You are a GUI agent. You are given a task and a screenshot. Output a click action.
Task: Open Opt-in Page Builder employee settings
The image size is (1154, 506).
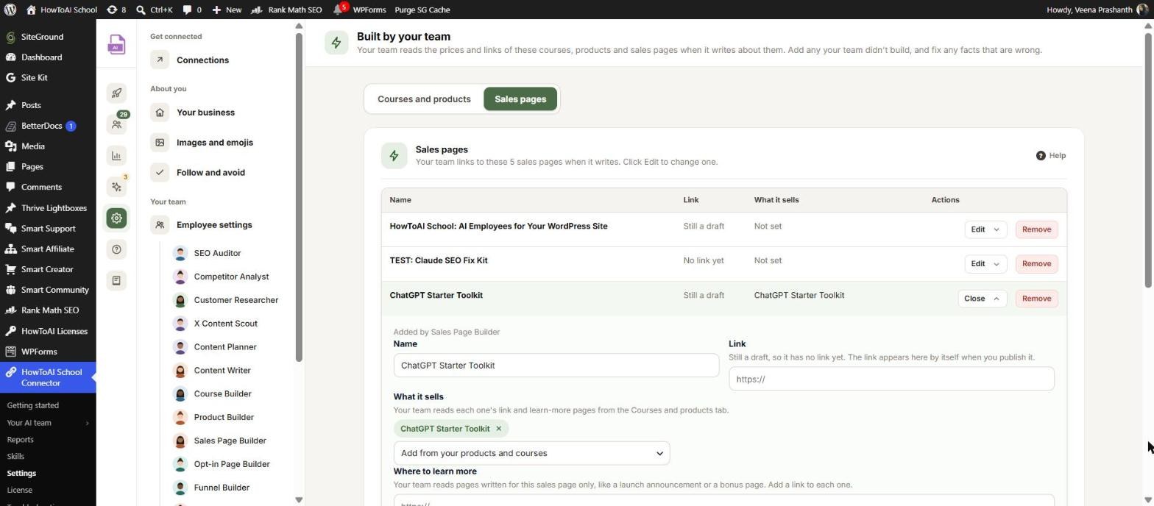pos(232,465)
